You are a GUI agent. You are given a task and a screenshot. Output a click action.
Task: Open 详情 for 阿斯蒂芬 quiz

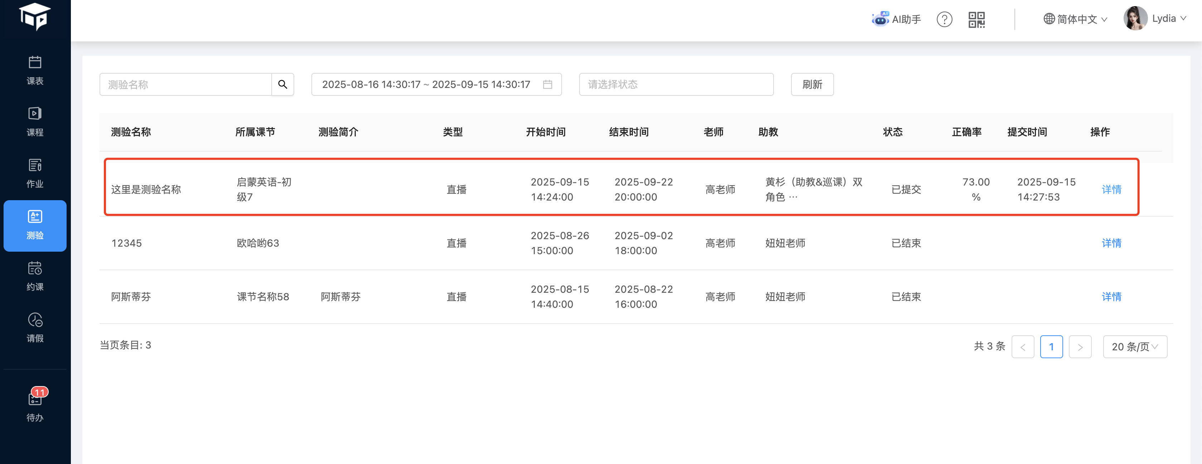(1111, 297)
